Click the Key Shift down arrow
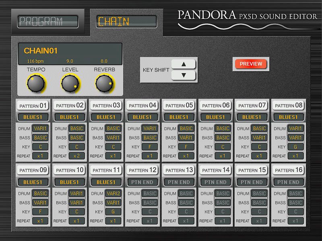The width and height of the screenshot is (322, 241). coord(184,75)
